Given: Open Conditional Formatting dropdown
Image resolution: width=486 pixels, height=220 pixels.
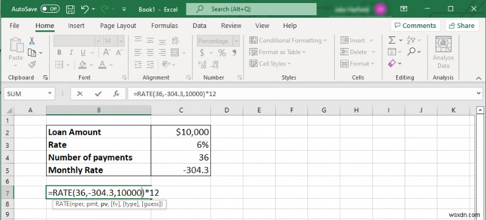Looking at the screenshot, I should [x=288, y=40].
